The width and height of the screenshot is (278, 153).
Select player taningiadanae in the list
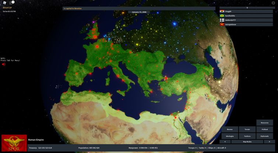pyautogui.click(x=249, y=25)
